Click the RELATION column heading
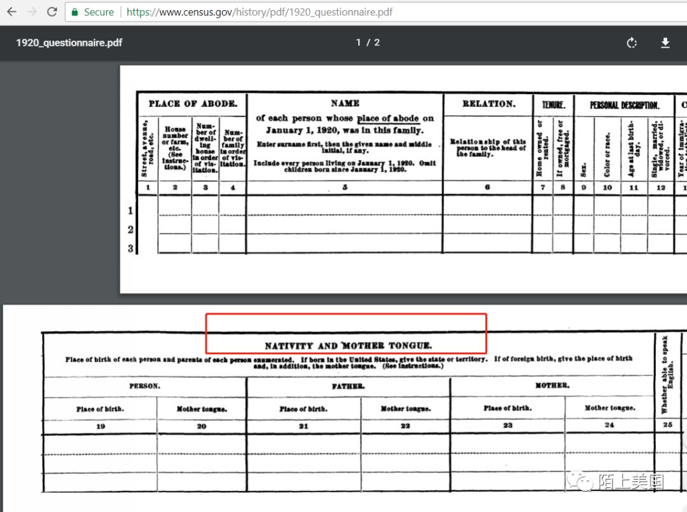This screenshot has height=512, width=687. (x=489, y=104)
